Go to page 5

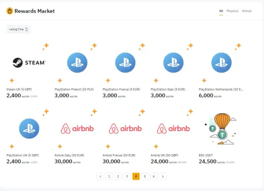tap(145, 176)
